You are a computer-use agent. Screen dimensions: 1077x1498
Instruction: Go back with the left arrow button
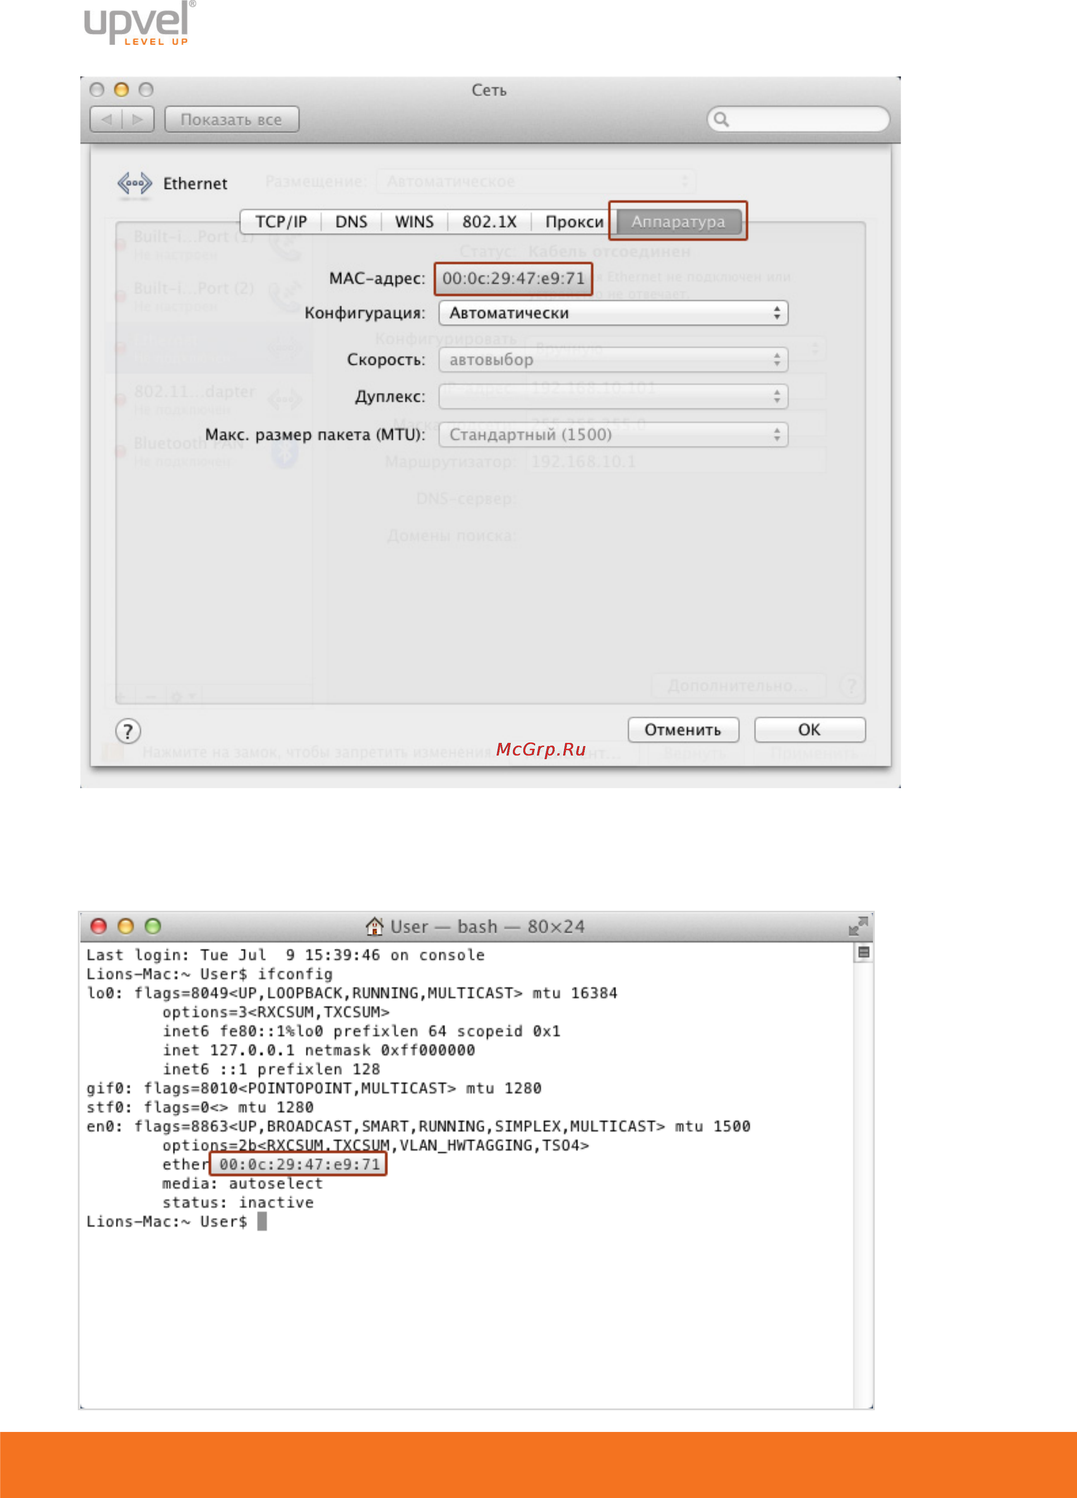[106, 119]
